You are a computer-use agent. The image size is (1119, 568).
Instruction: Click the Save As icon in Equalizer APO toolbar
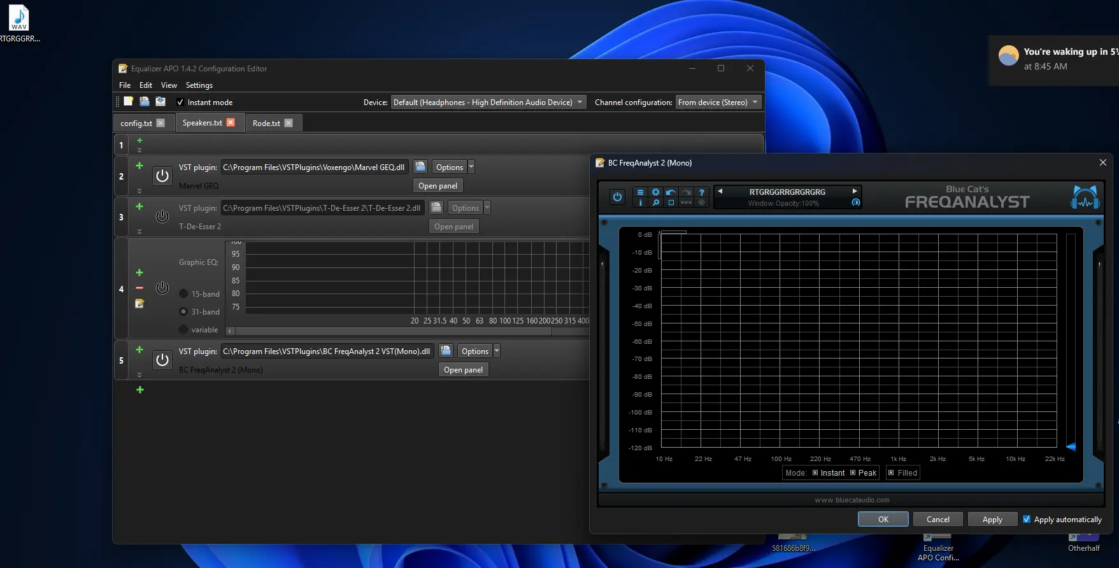[x=160, y=101]
